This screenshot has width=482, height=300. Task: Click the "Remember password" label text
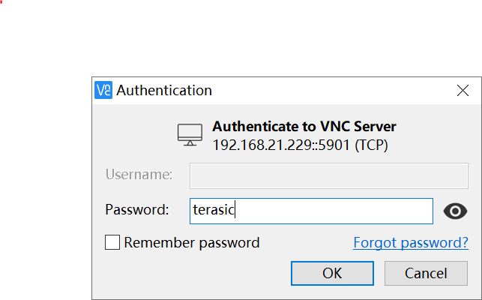tap(191, 242)
